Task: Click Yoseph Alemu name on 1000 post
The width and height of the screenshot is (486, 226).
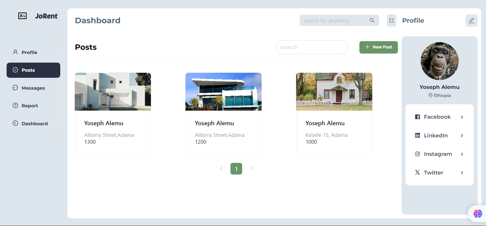Action: click(x=325, y=123)
